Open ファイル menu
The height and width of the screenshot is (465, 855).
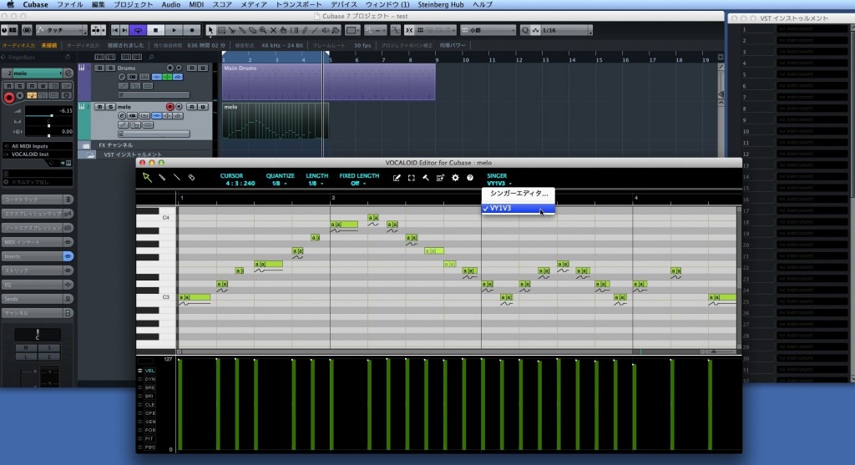tap(70, 4)
